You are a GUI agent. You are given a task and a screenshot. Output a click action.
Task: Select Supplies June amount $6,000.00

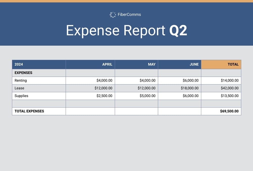point(191,96)
